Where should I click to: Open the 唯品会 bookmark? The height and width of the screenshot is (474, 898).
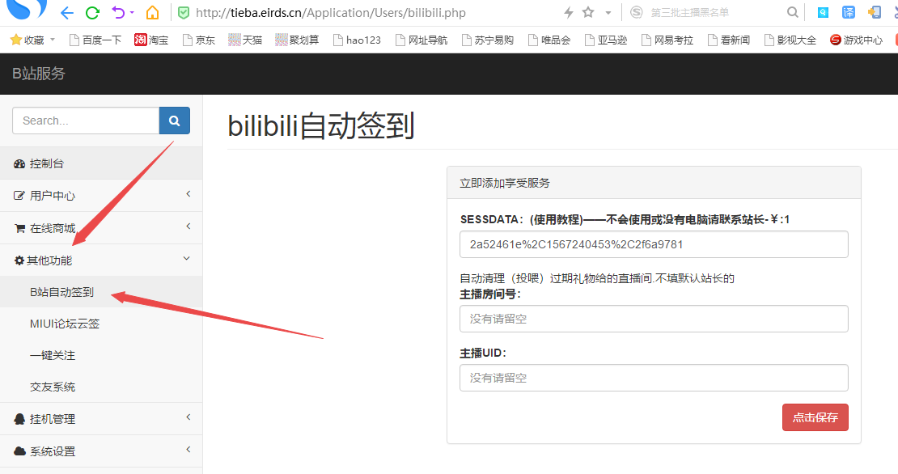pos(549,40)
